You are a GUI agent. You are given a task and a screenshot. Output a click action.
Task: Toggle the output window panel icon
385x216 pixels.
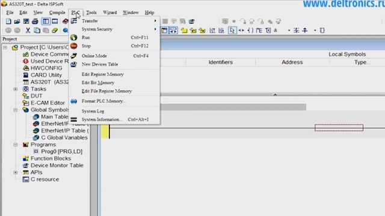tap(55, 22)
